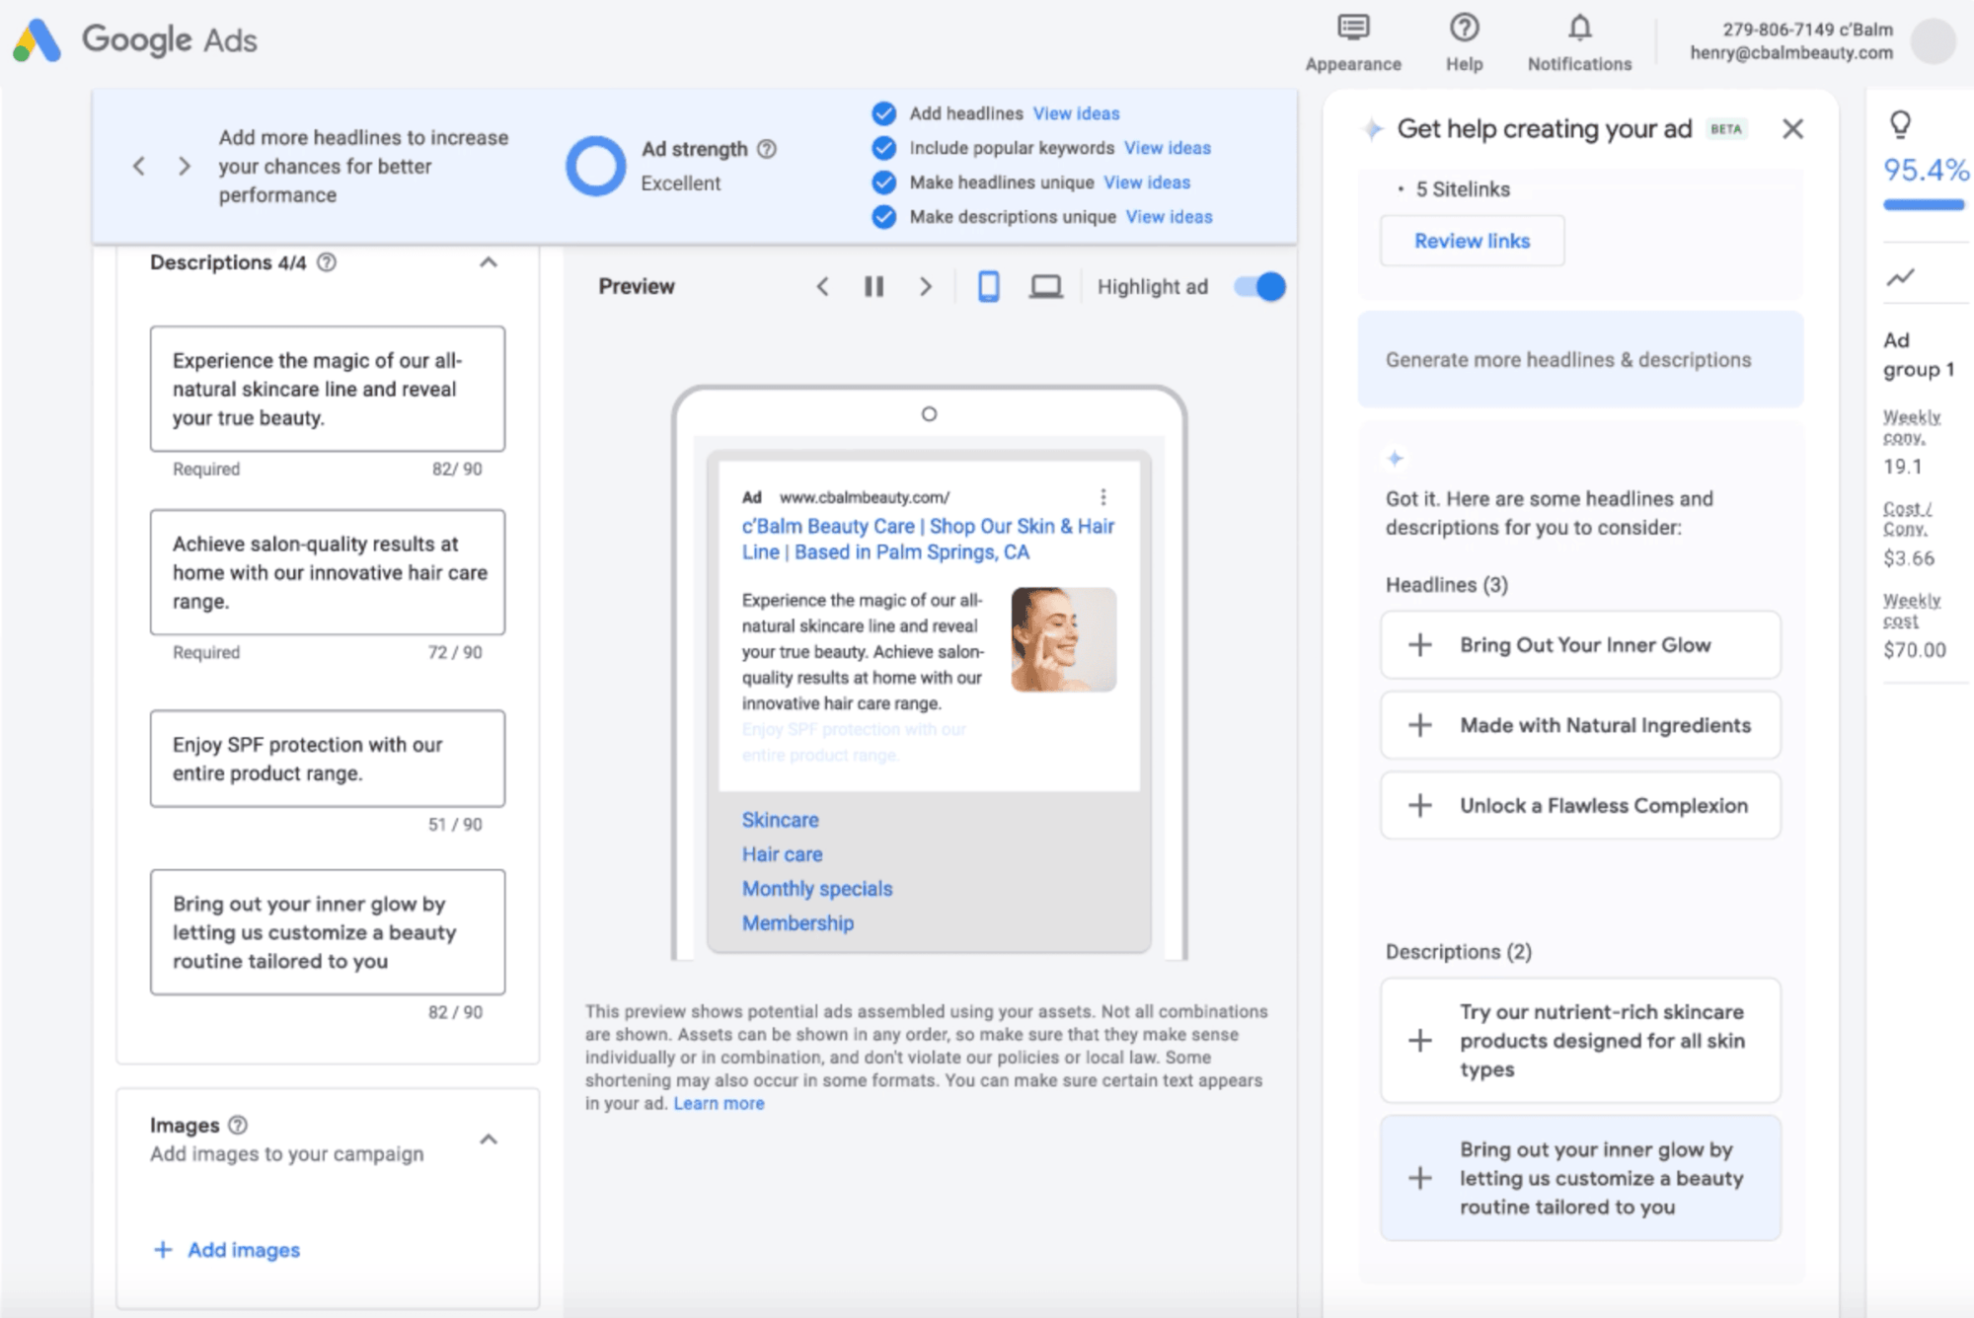The height and width of the screenshot is (1318, 1974).
Task: Click the desktop device preview icon
Action: [x=1044, y=287]
